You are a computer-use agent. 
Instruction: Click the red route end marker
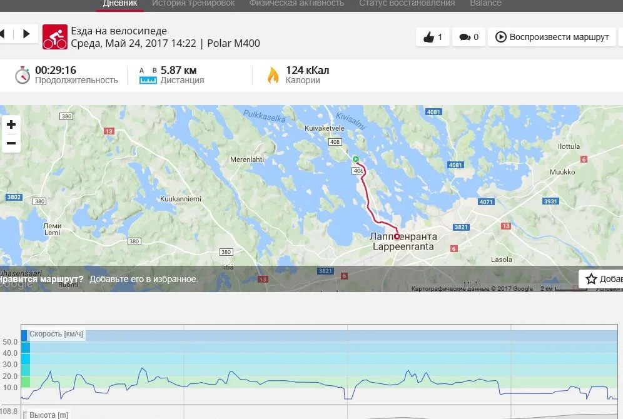(x=397, y=236)
